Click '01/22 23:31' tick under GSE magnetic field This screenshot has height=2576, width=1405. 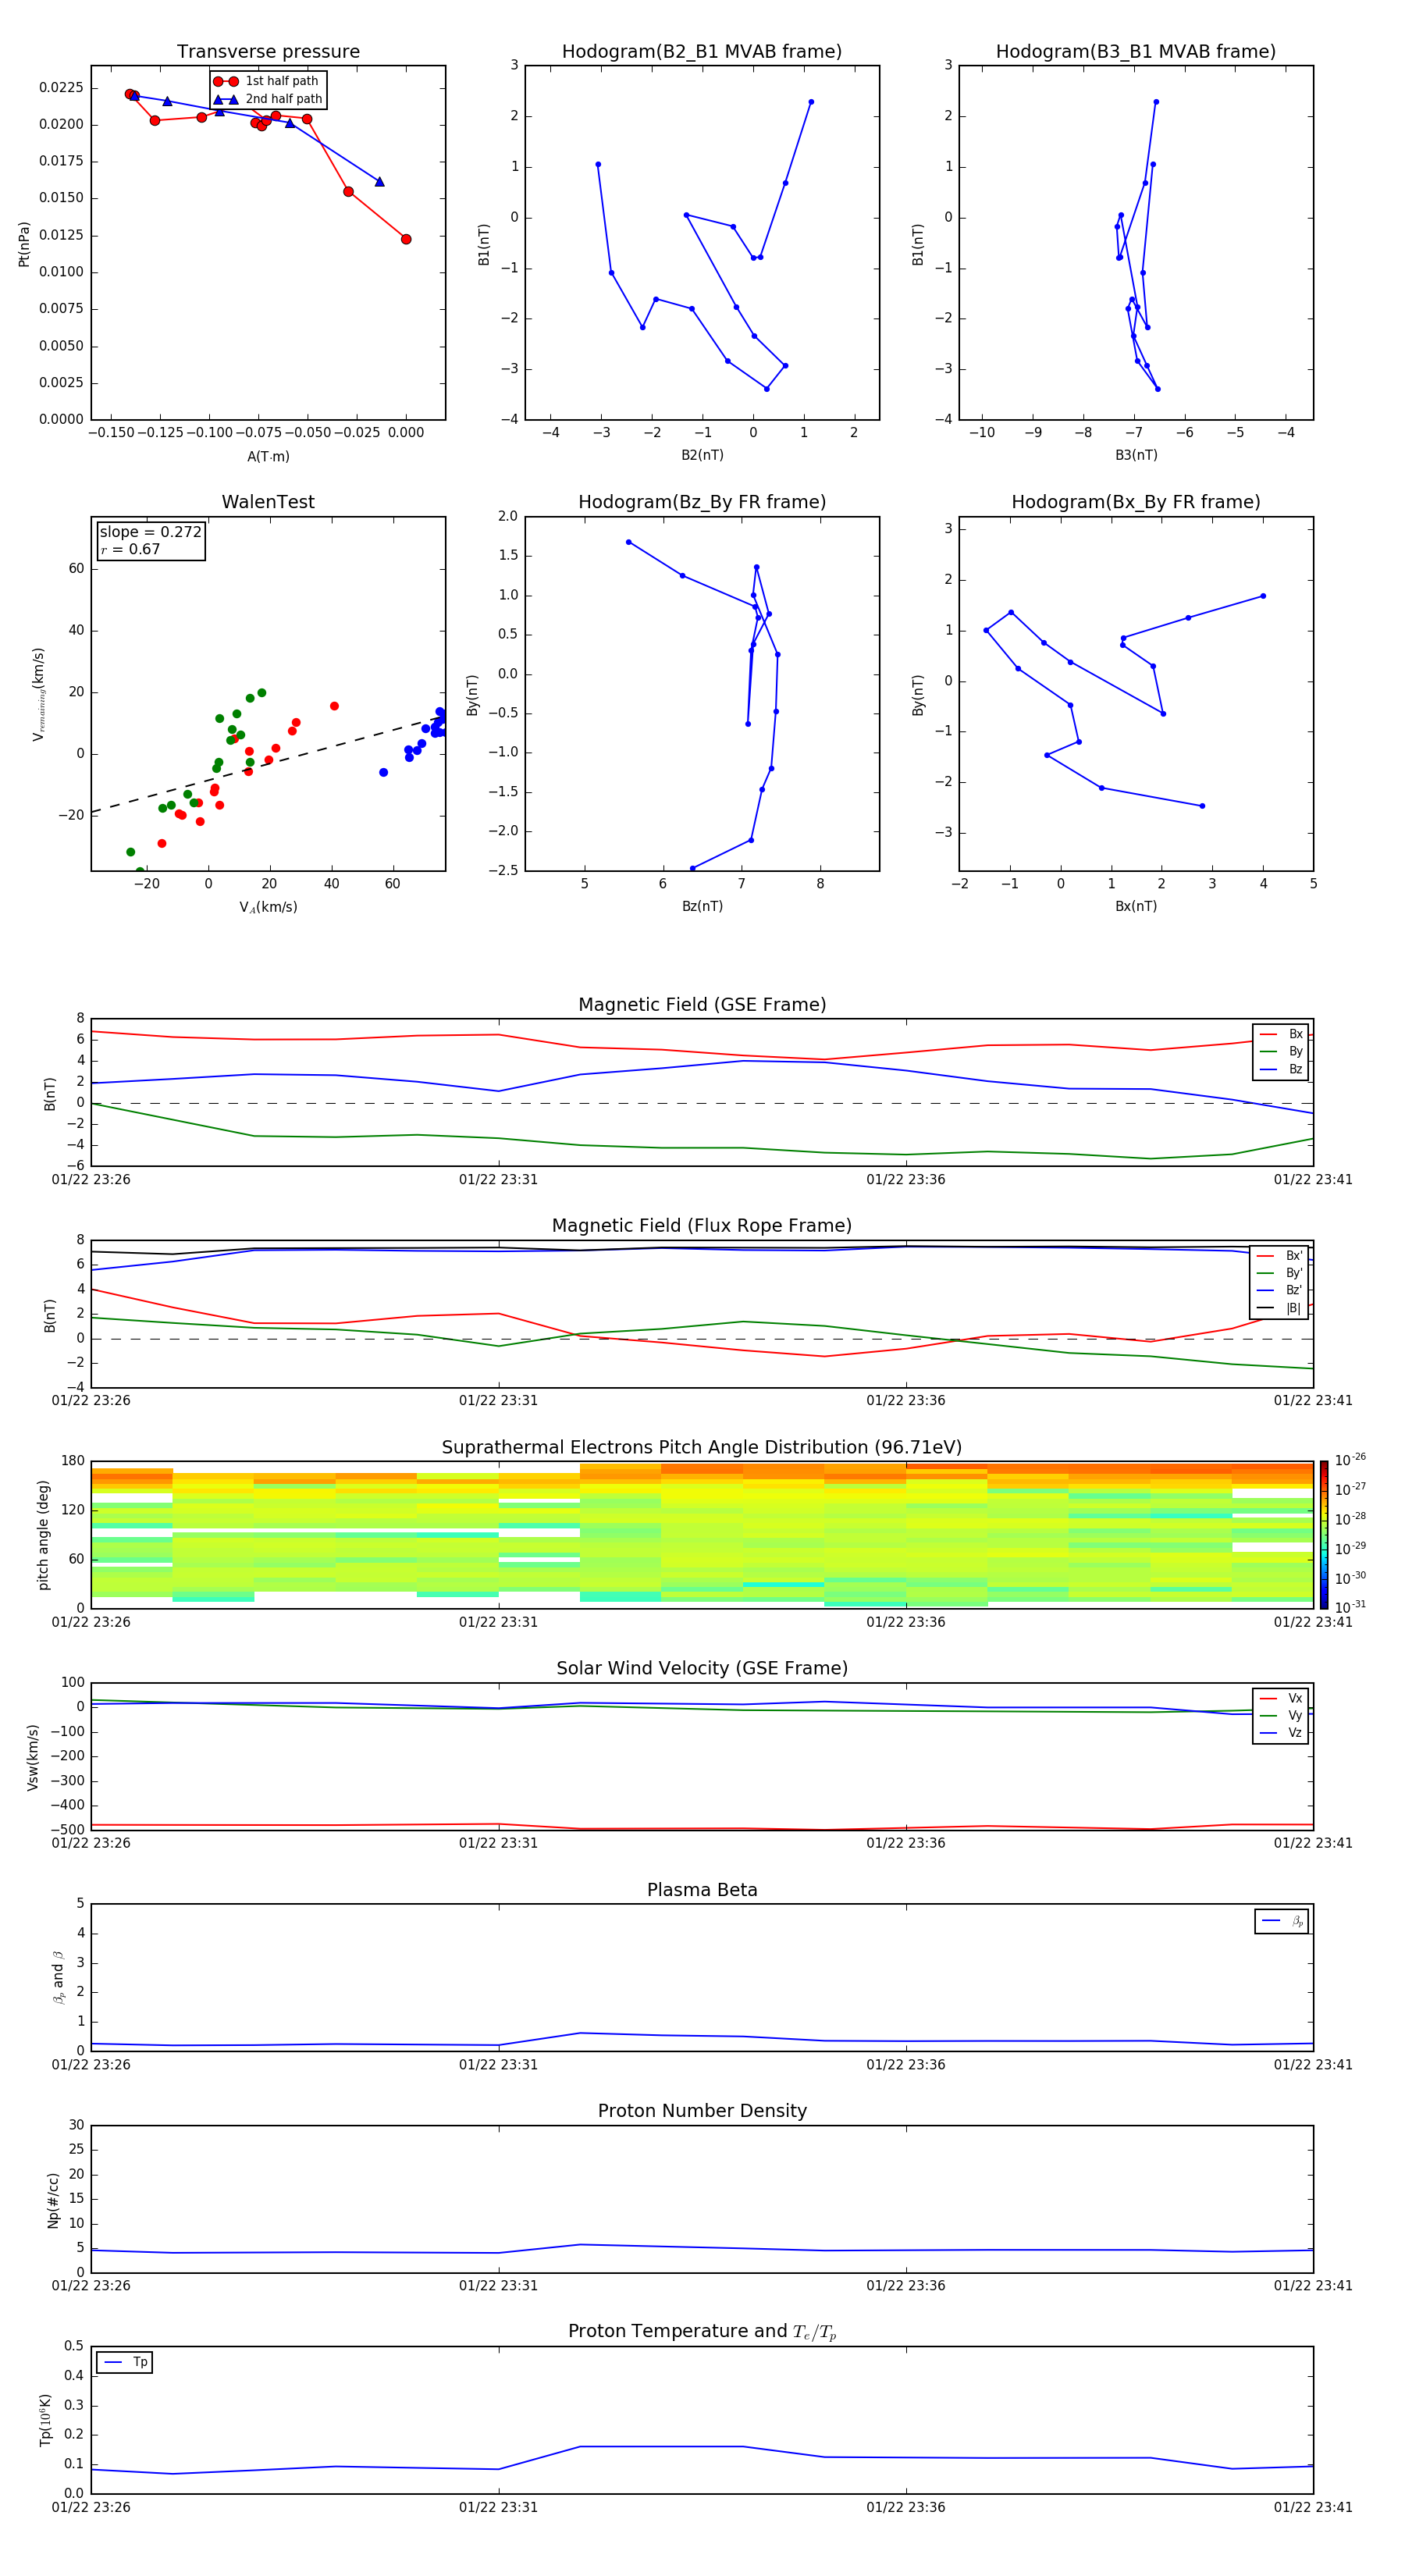[x=498, y=1180]
